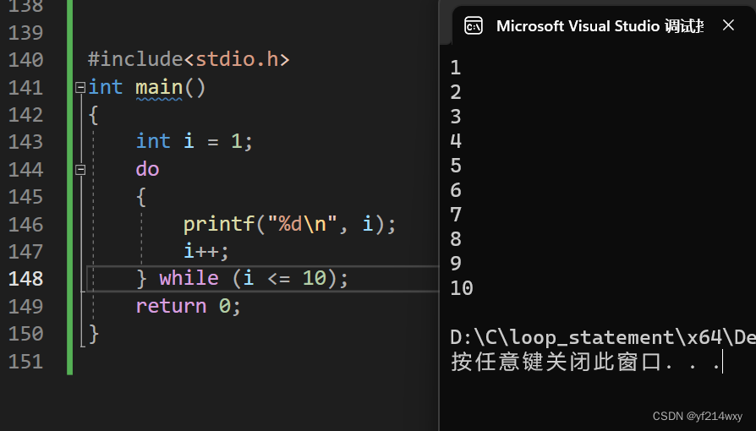
Task: Click line number 148 in gutter
Action: pos(26,279)
